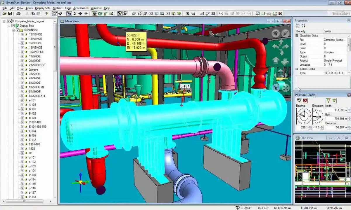Uncheck the E-104 display set checkbox

coord(23,131)
